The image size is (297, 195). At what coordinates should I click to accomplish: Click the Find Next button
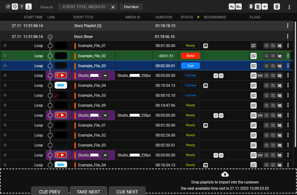click(x=131, y=7)
